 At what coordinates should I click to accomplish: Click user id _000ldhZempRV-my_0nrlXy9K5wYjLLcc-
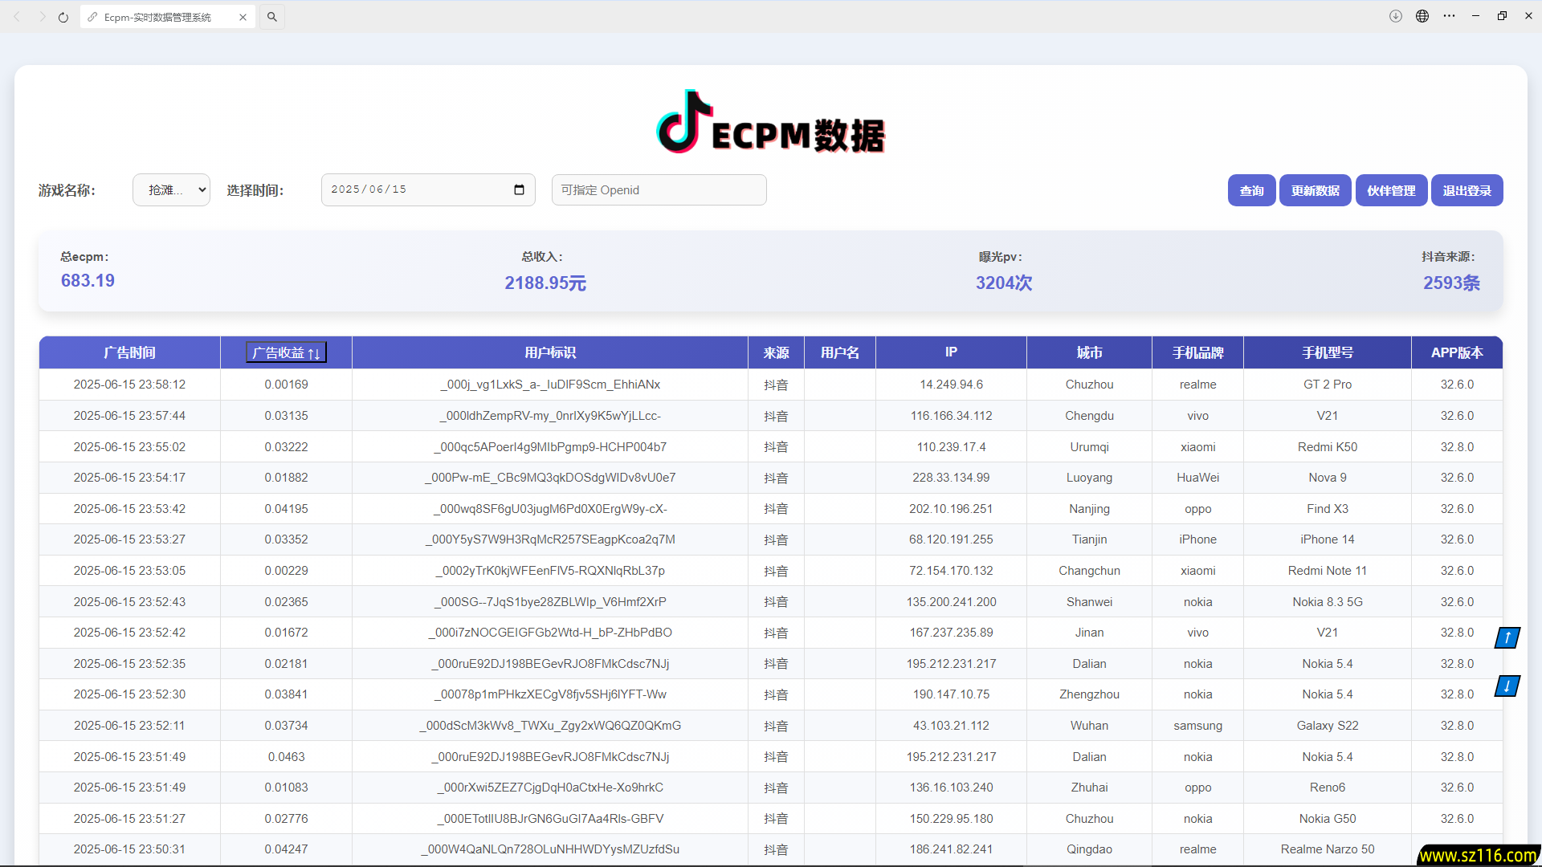pos(550,416)
